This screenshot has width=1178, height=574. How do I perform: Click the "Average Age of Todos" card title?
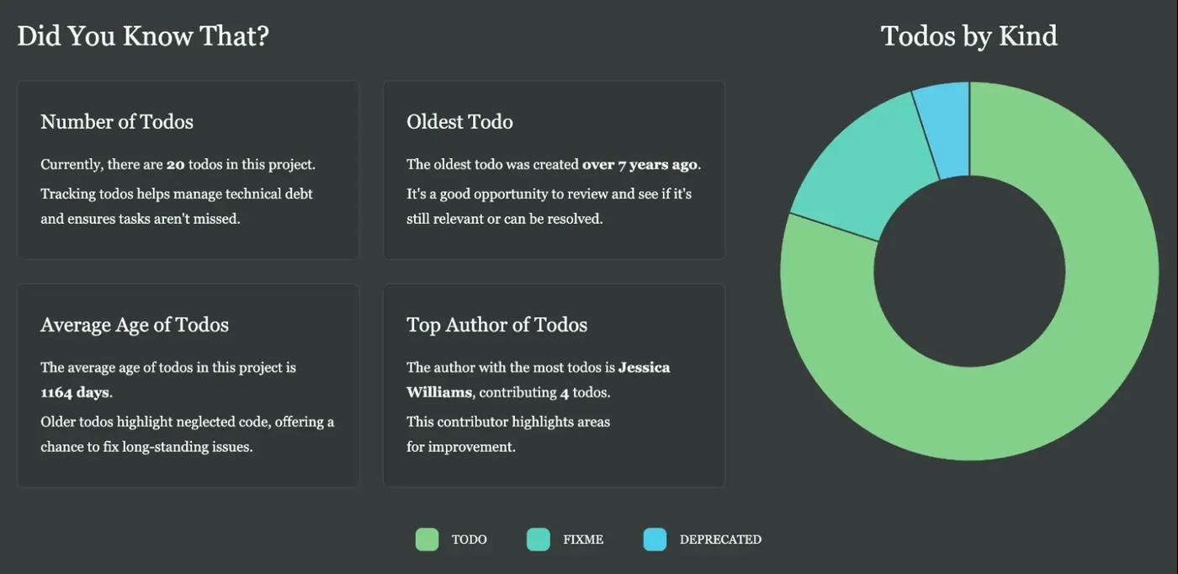pos(135,325)
